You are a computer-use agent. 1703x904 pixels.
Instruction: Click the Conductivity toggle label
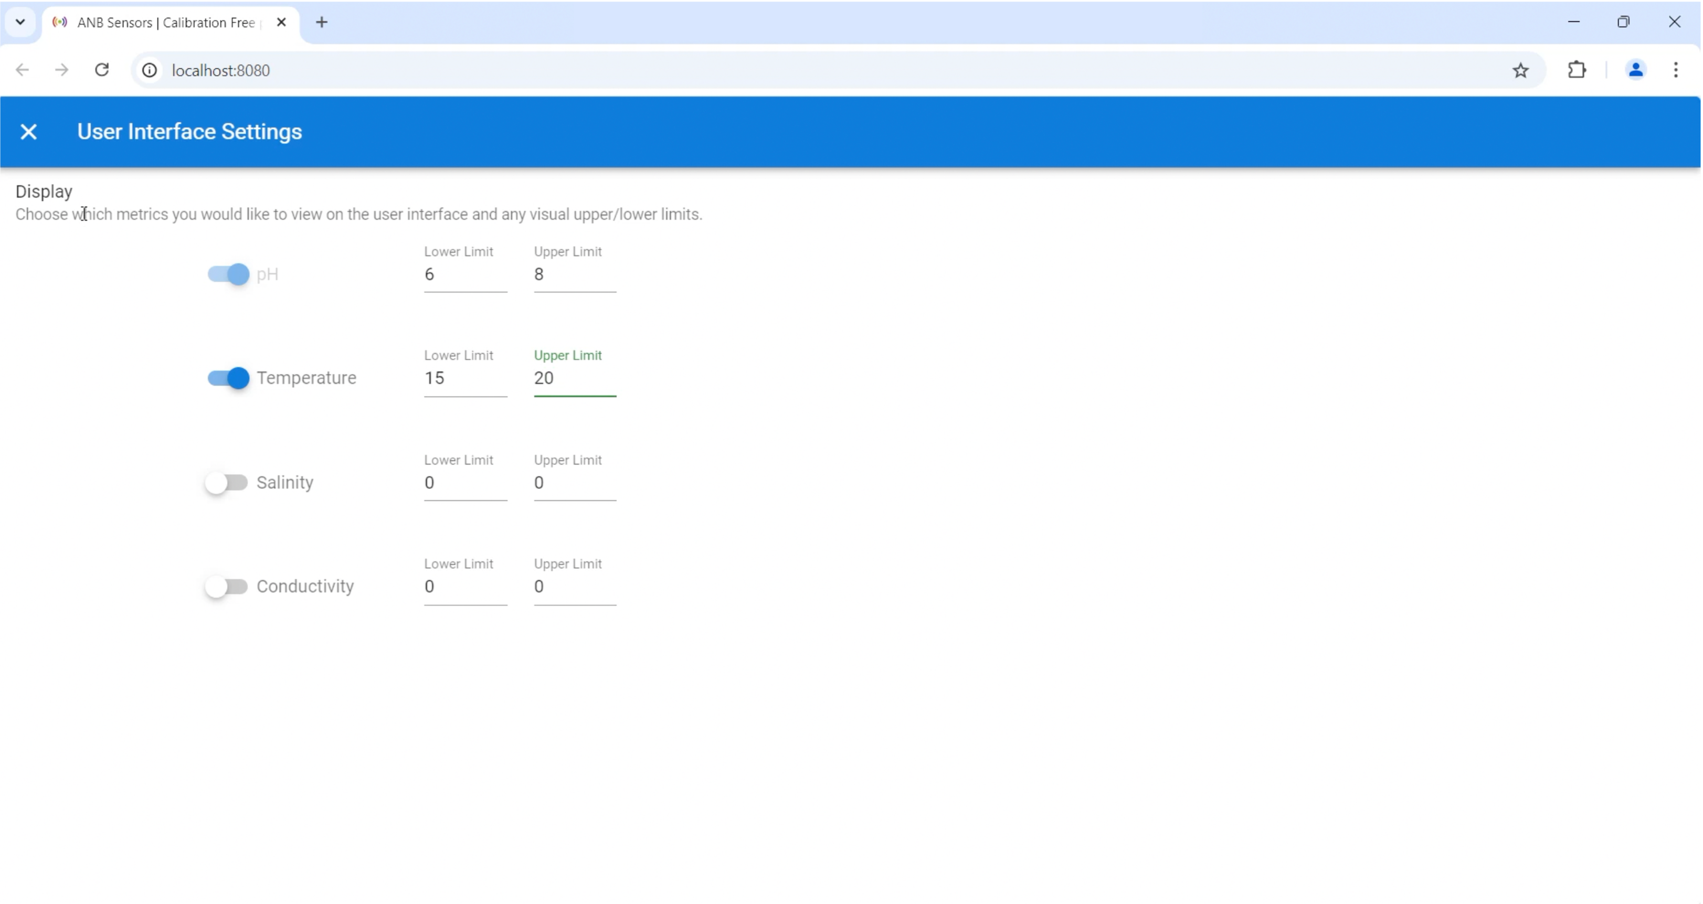(305, 586)
